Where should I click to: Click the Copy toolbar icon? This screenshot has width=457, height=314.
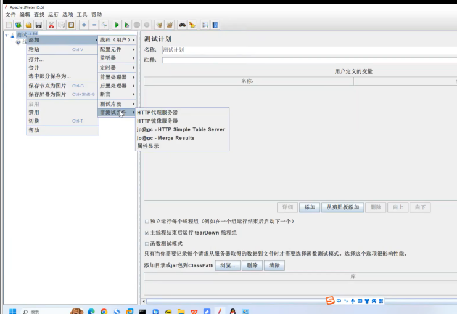click(61, 25)
